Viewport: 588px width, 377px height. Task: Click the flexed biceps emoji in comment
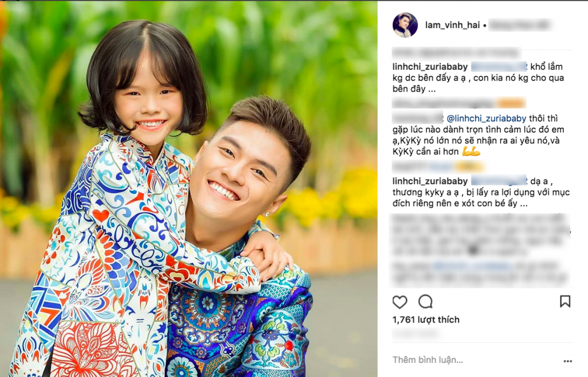point(472,152)
